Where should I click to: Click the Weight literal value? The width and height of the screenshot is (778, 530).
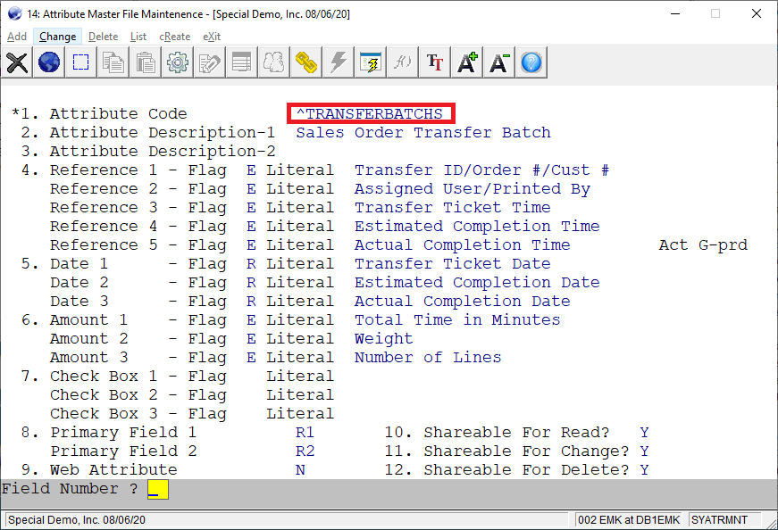(x=383, y=339)
